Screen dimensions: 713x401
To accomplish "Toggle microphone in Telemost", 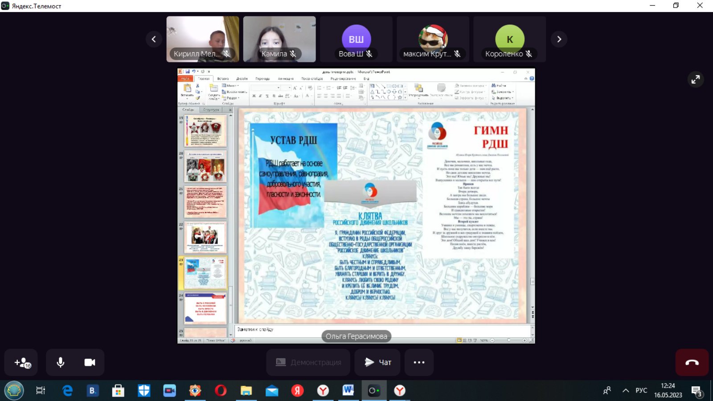I will (x=61, y=363).
